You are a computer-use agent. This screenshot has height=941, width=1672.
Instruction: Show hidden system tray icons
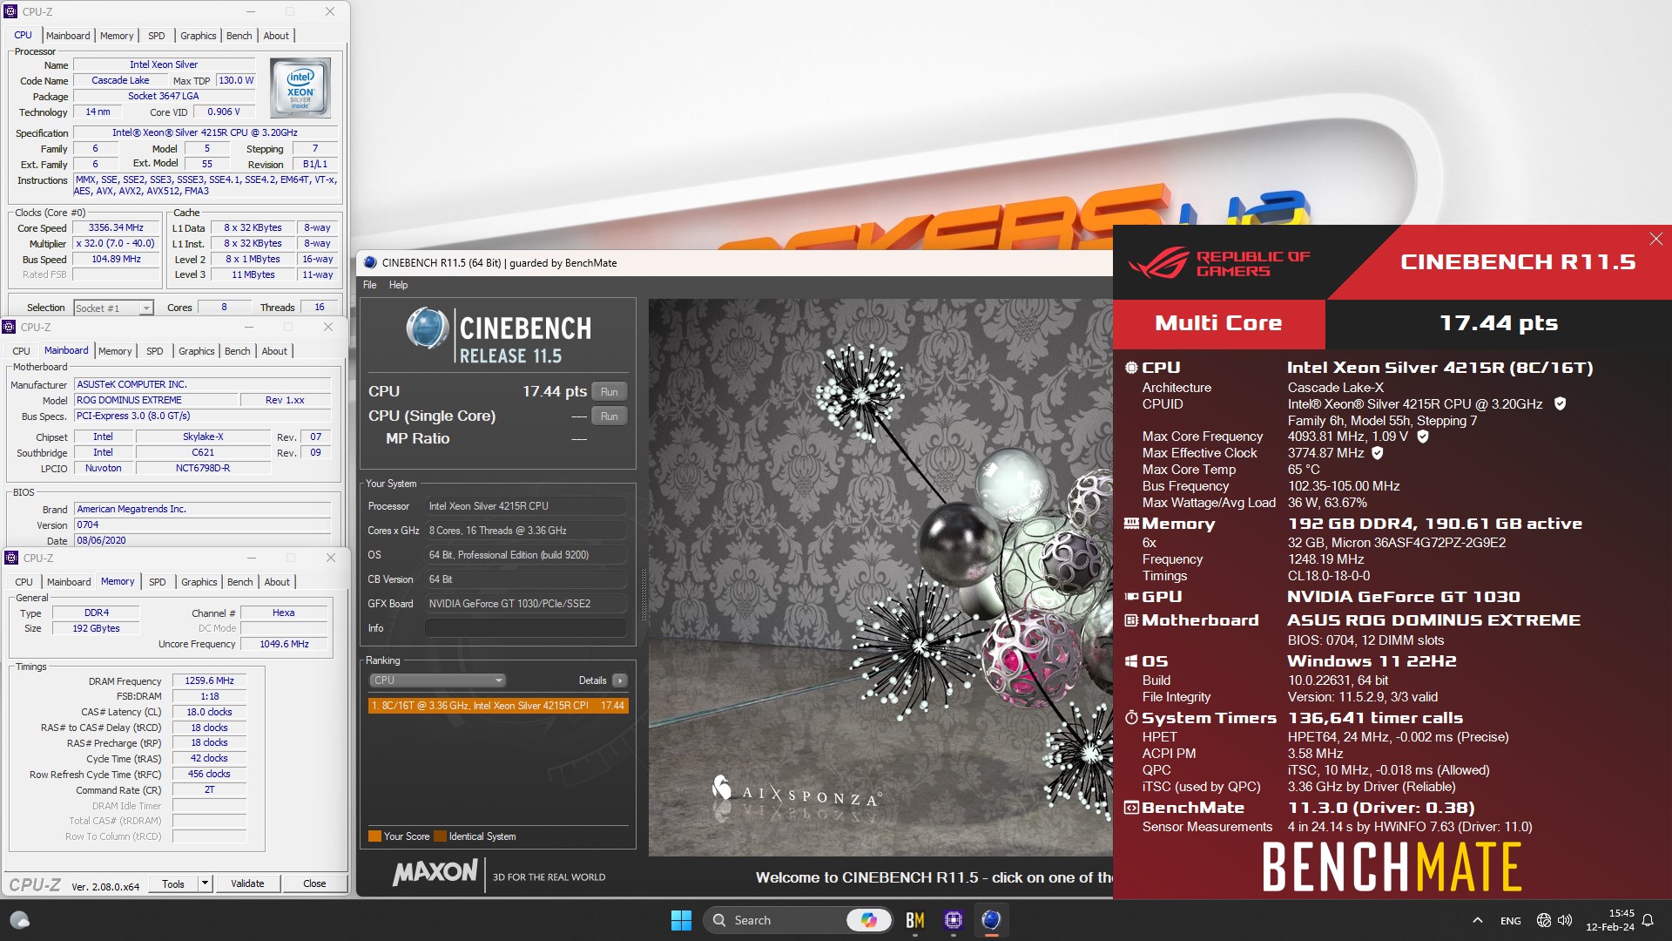point(1477,920)
